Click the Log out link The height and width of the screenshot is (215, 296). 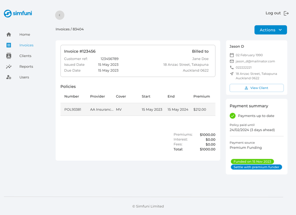click(x=273, y=13)
